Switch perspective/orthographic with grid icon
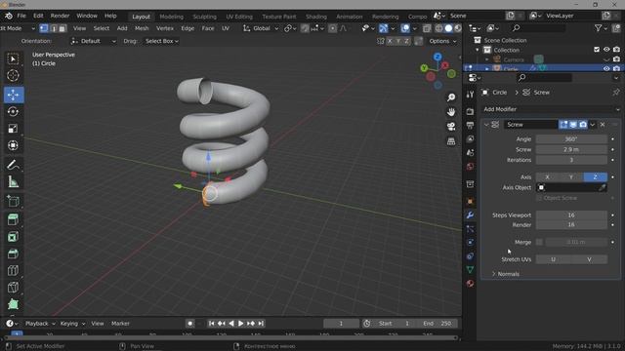The width and height of the screenshot is (625, 351). coord(451,141)
